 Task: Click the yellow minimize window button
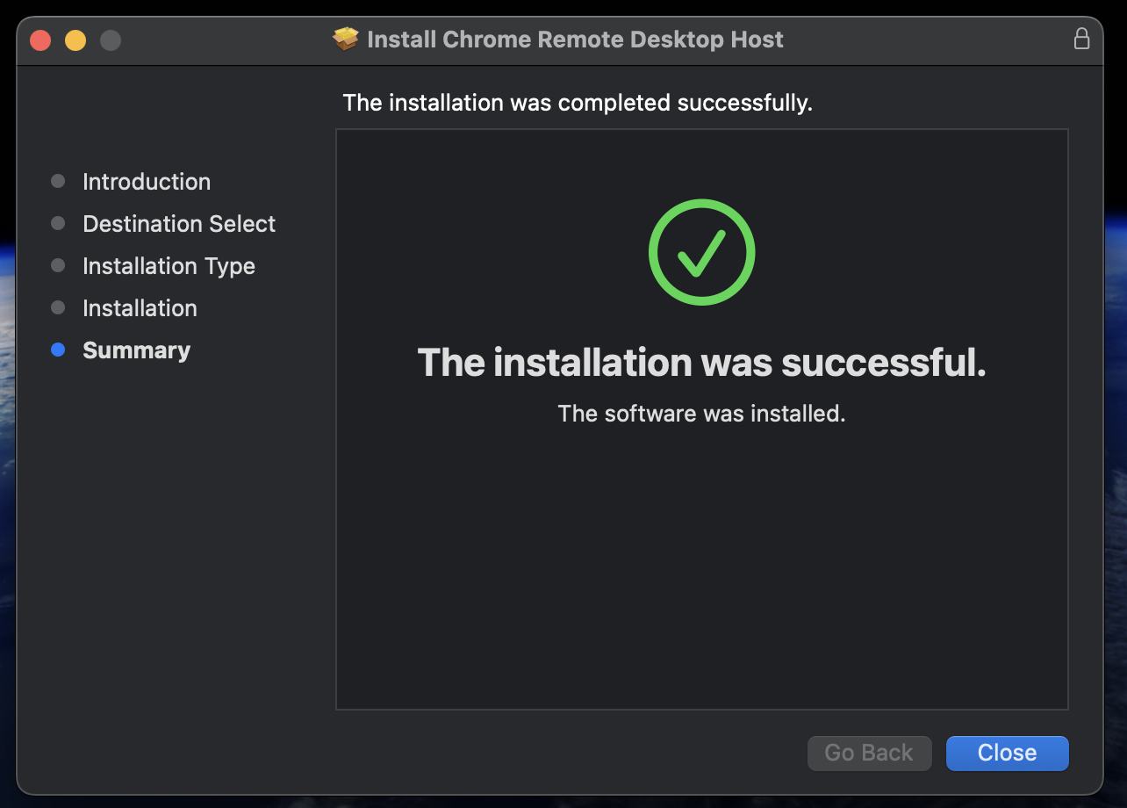point(75,40)
